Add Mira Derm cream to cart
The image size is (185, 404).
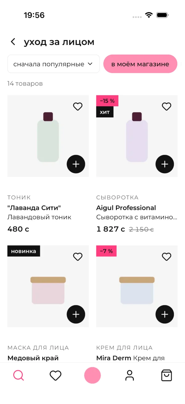(x=165, y=314)
